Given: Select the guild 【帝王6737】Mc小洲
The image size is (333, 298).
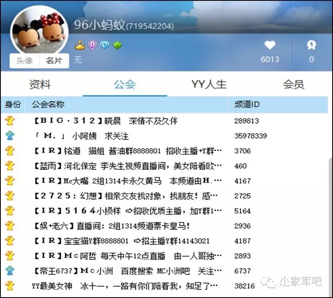Looking at the screenshot, I should 128,271.
